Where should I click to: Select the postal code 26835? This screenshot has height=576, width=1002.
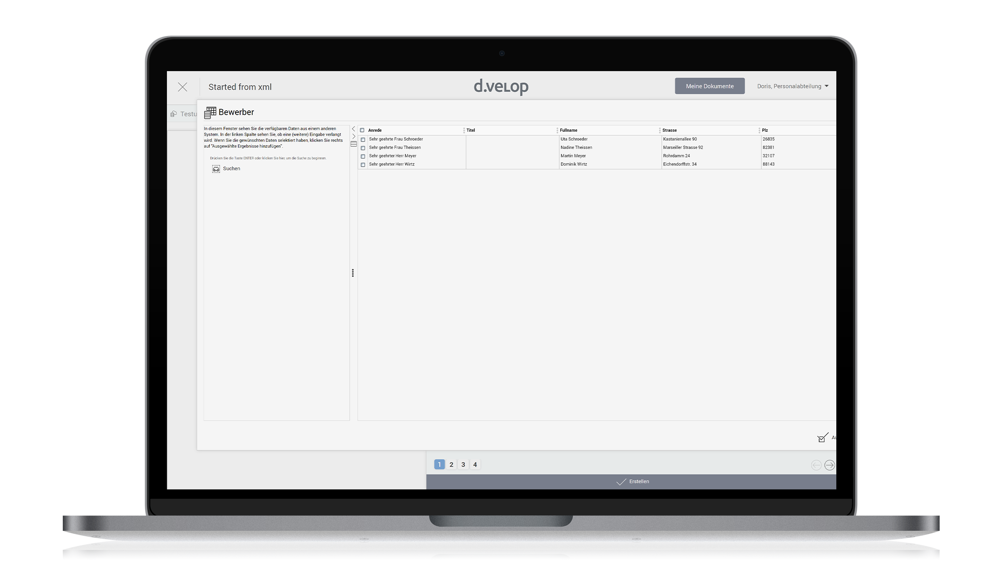coord(769,139)
